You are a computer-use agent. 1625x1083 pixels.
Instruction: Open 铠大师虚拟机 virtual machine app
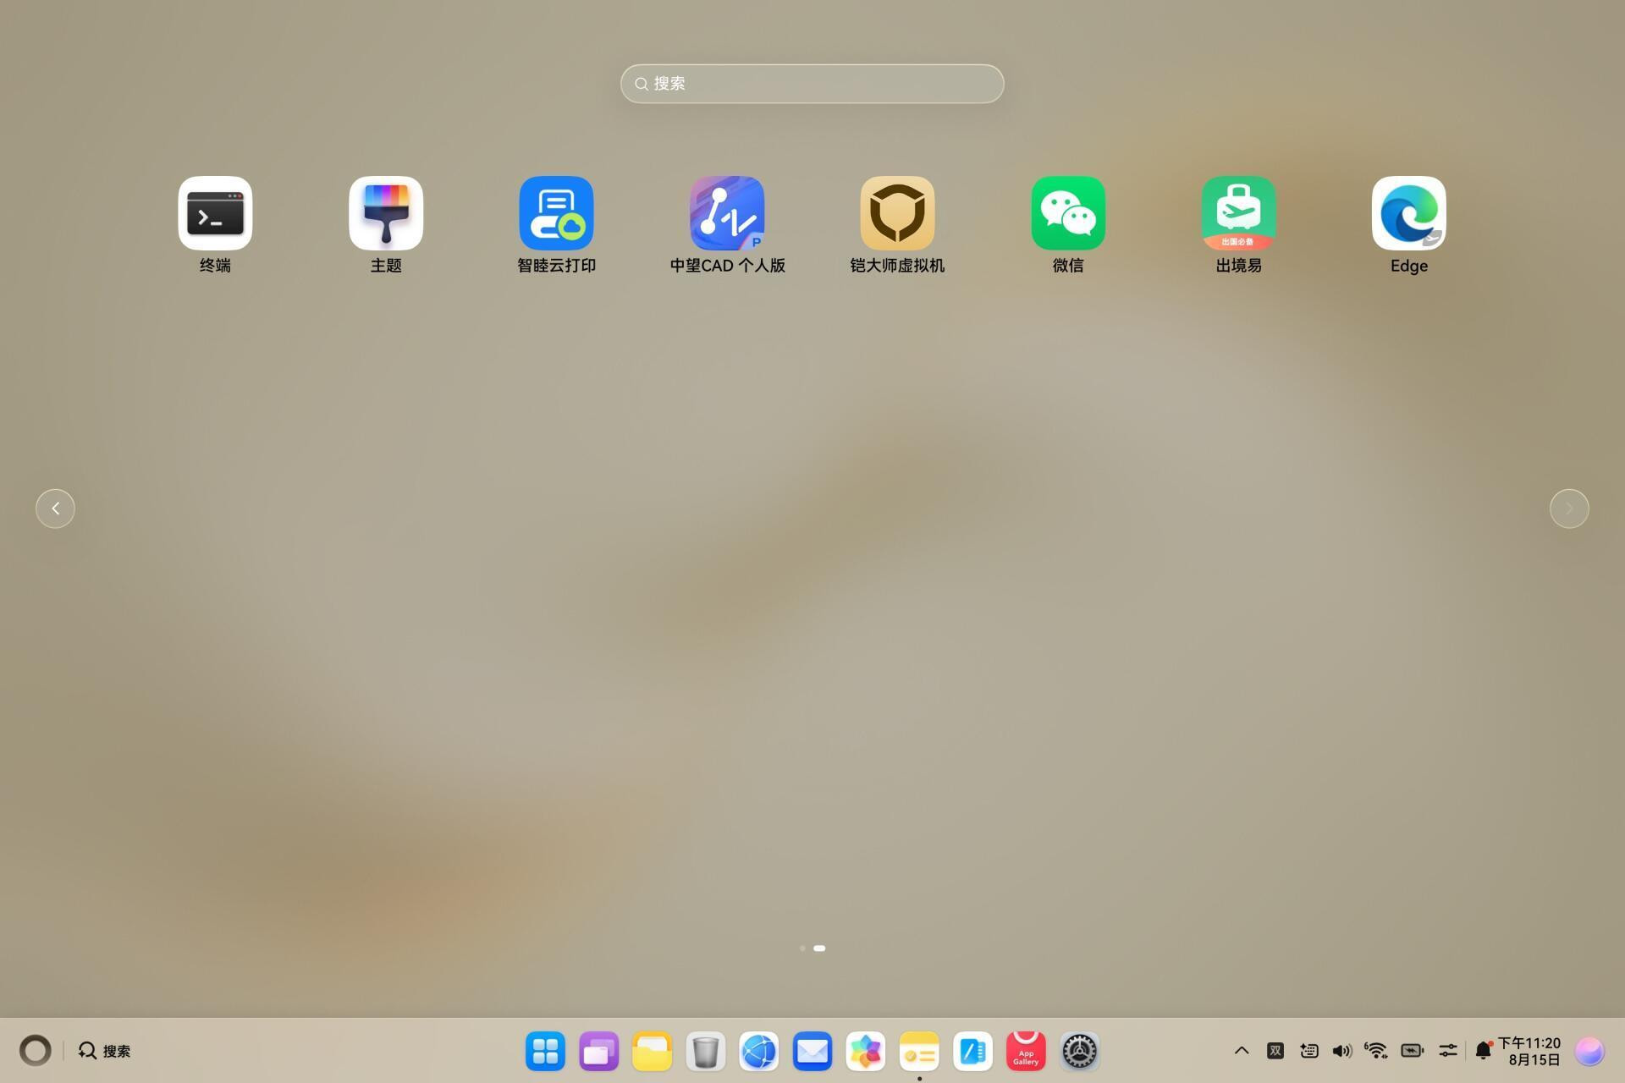pyautogui.click(x=897, y=213)
